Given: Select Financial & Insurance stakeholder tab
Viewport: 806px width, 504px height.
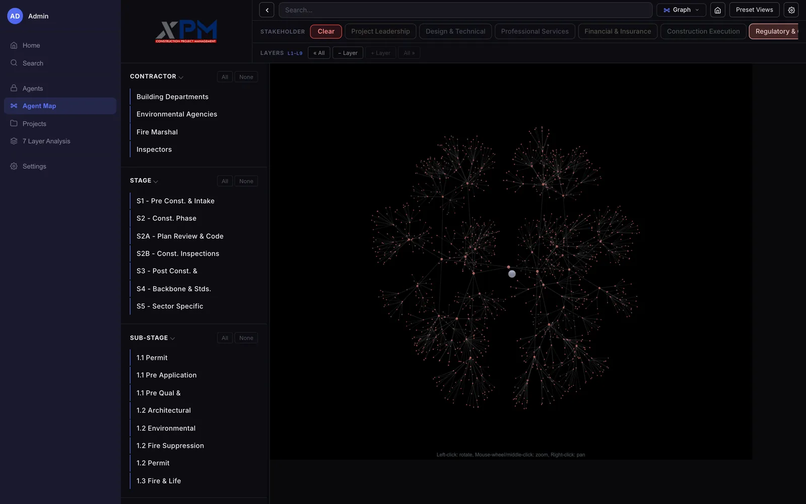Looking at the screenshot, I should [x=618, y=31].
